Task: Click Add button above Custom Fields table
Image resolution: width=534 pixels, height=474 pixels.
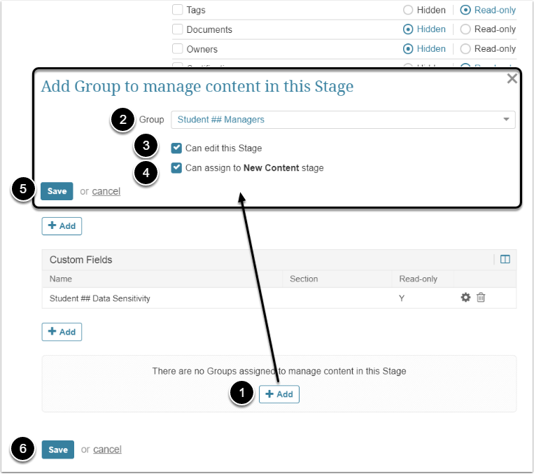Action: (62, 226)
